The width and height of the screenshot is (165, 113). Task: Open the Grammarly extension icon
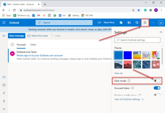tap(145, 10)
